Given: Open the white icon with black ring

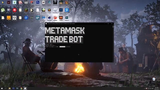Looking at the screenshot, I should click(x=43, y=2).
